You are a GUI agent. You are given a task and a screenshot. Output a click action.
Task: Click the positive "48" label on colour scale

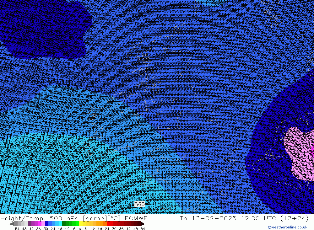(x=135, y=229)
